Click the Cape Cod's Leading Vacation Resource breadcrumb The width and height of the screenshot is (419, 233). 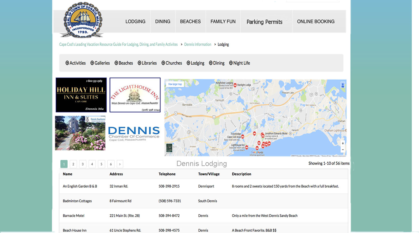(118, 44)
